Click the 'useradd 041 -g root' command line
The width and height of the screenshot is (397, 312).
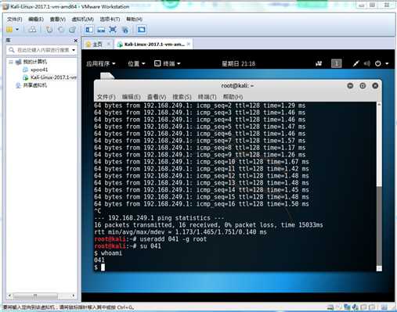point(173,239)
